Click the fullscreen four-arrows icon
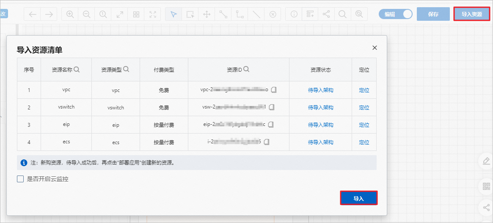The width and height of the screenshot is (493, 223). (153, 14)
